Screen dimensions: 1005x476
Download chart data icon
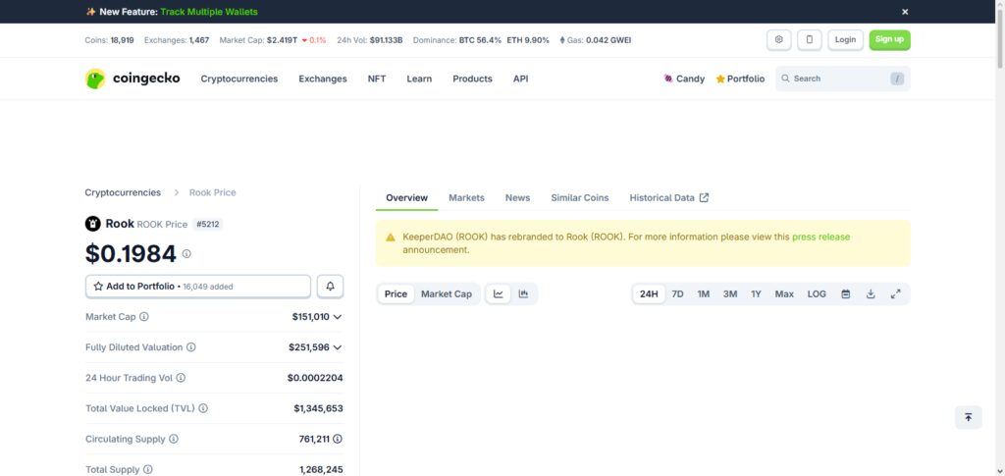(871, 294)
